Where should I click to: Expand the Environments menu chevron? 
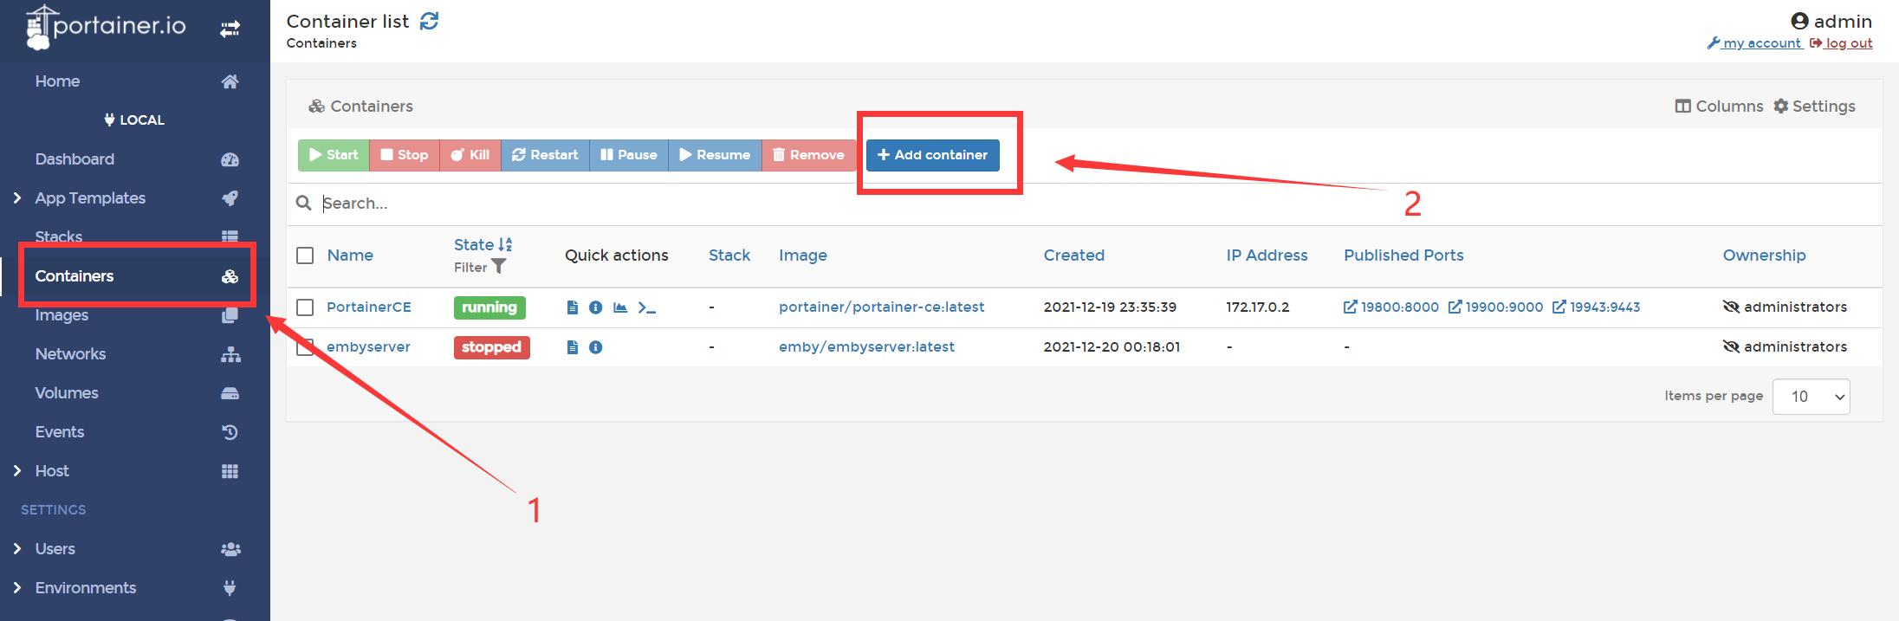click(x=17, y=588)
